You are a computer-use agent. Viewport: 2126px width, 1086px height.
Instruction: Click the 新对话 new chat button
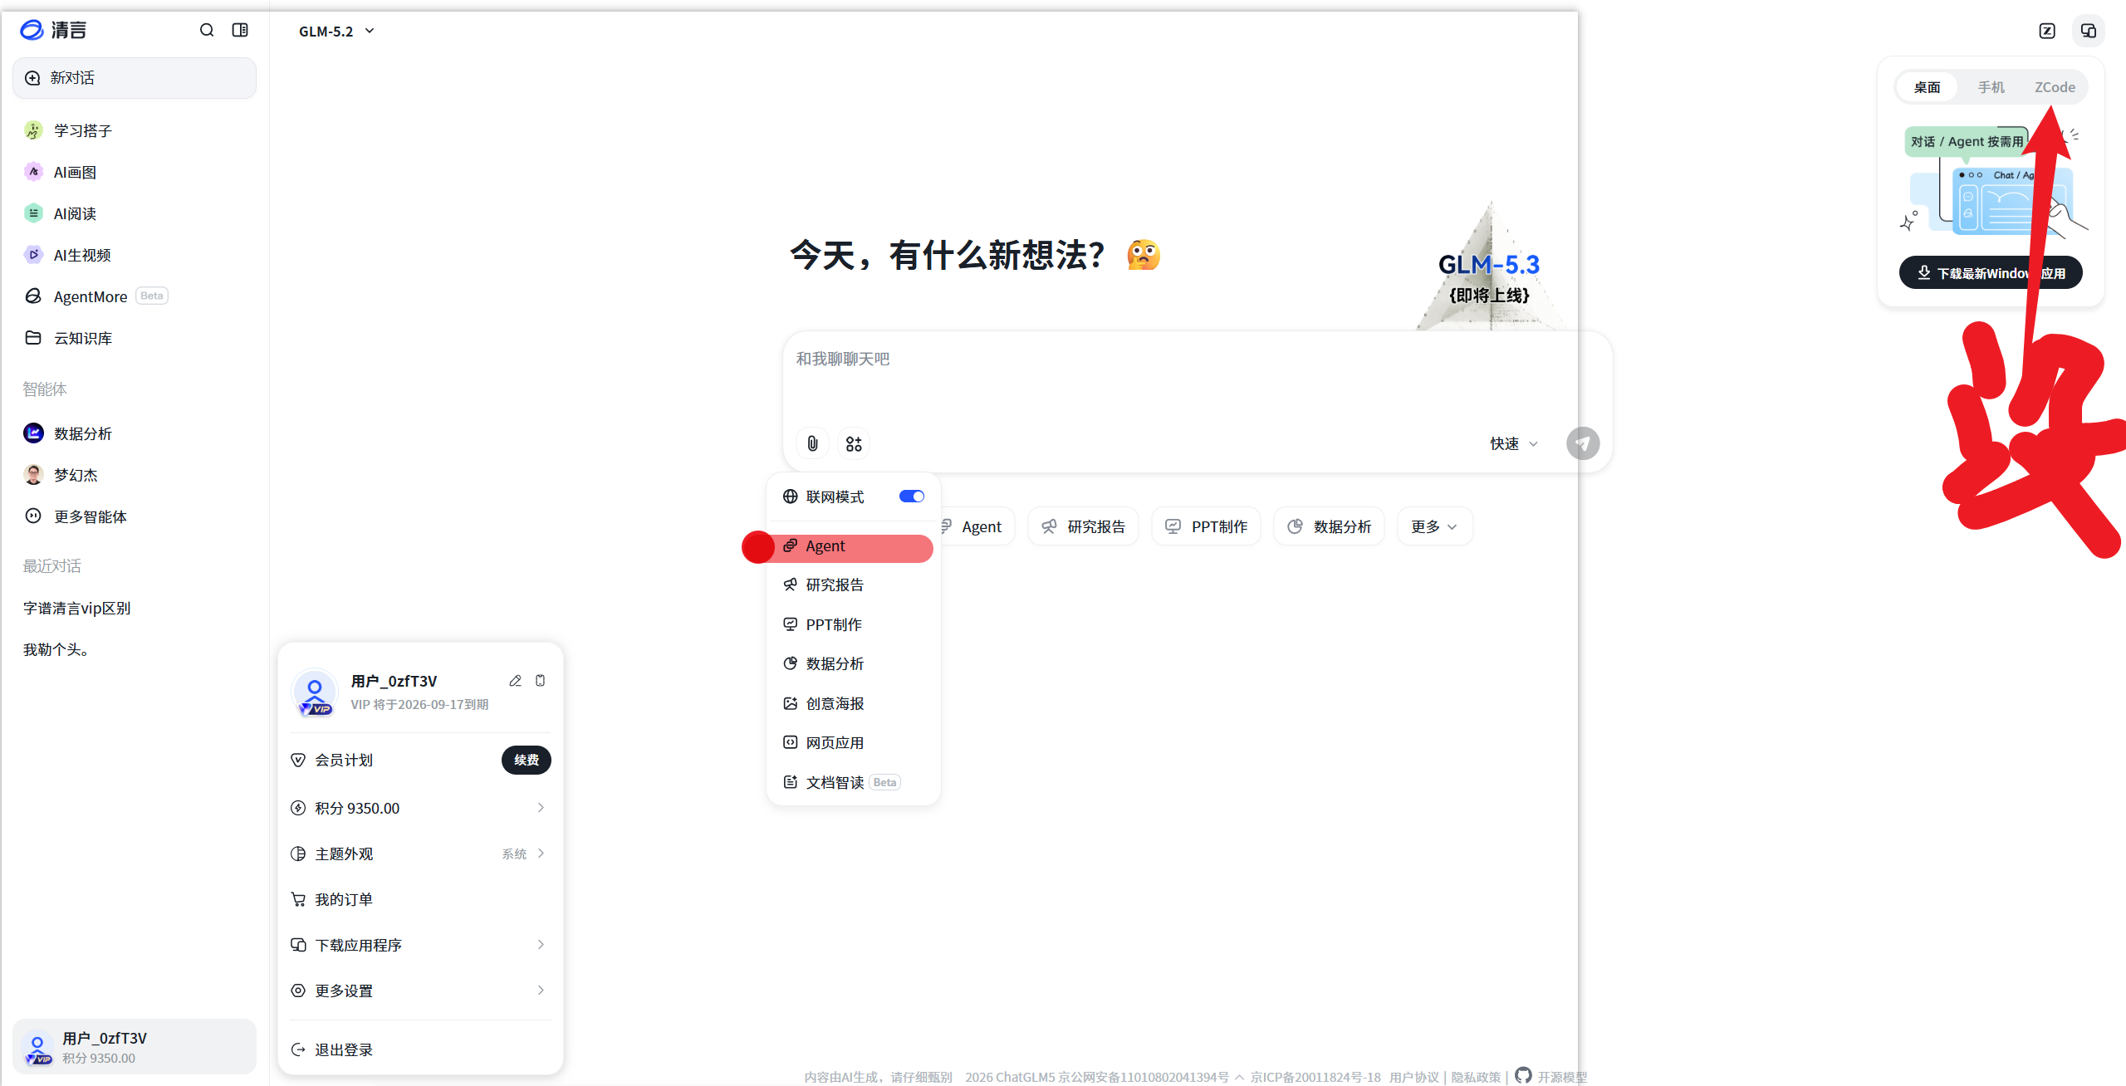[x=135, y=78]
